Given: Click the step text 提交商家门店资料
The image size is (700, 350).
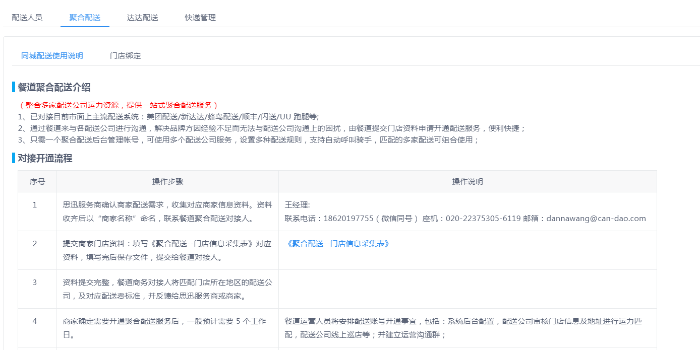Looking at the screenshot, I should tap(167, 250).
